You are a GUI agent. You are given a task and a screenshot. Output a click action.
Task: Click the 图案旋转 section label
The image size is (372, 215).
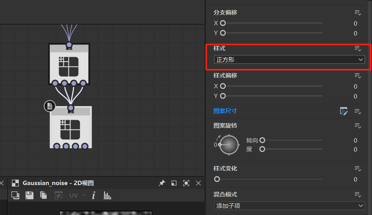(x=225, y=126)
